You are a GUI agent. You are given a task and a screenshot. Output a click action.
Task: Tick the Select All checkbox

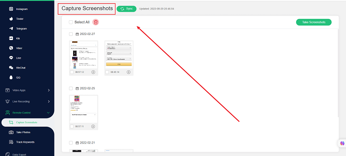70,22
